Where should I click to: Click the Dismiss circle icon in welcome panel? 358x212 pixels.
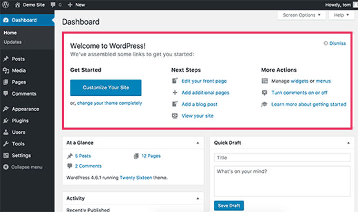pos(325,43)
